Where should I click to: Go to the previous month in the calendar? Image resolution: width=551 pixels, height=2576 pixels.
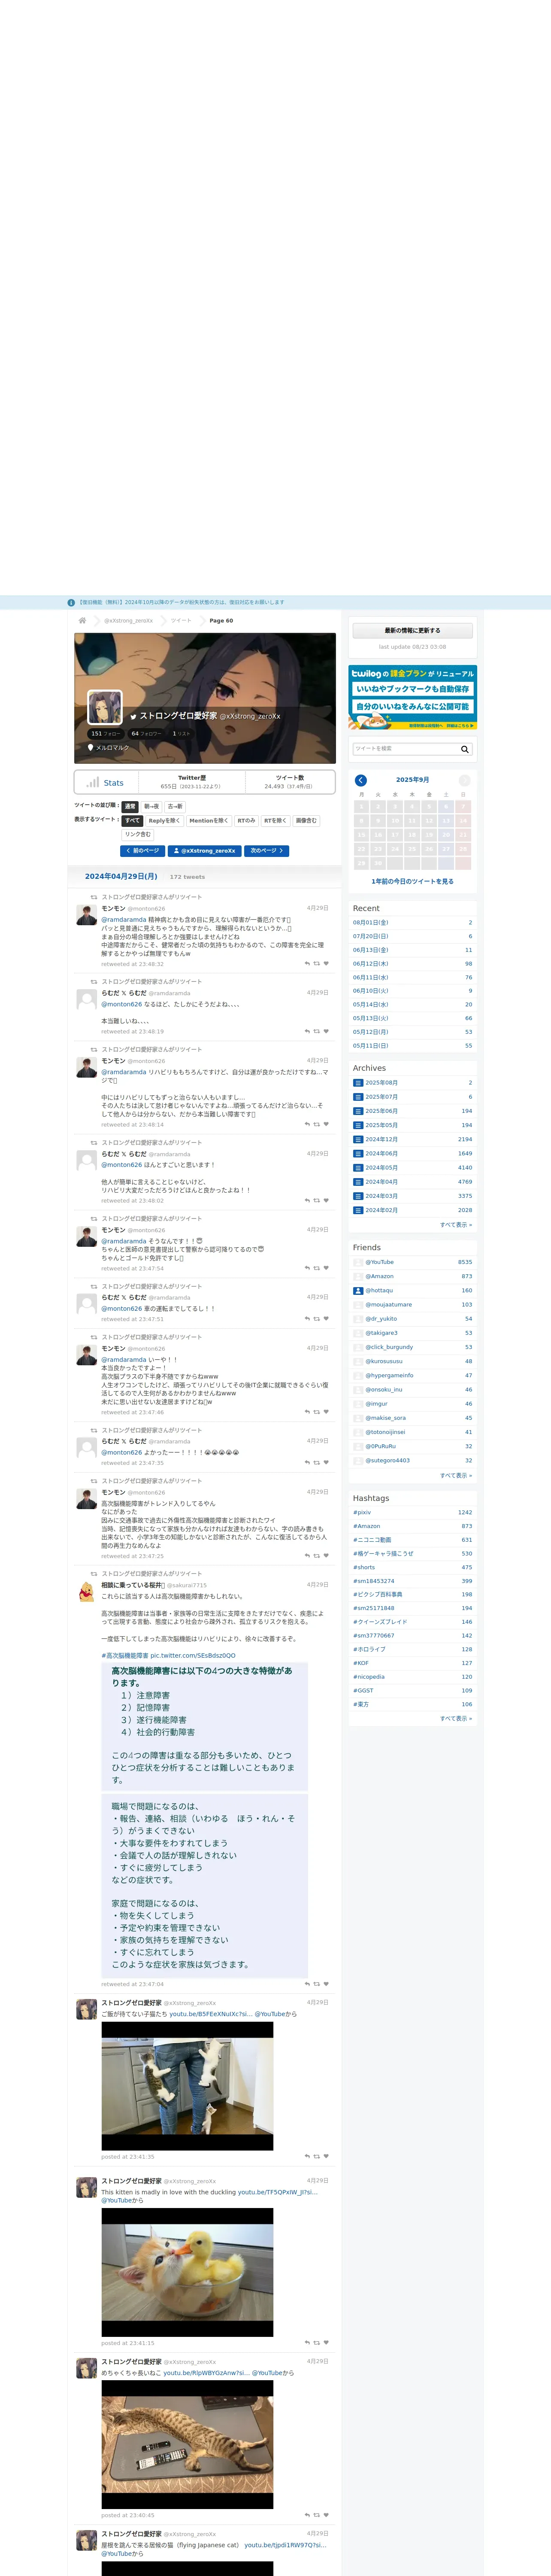click(361, 780)
